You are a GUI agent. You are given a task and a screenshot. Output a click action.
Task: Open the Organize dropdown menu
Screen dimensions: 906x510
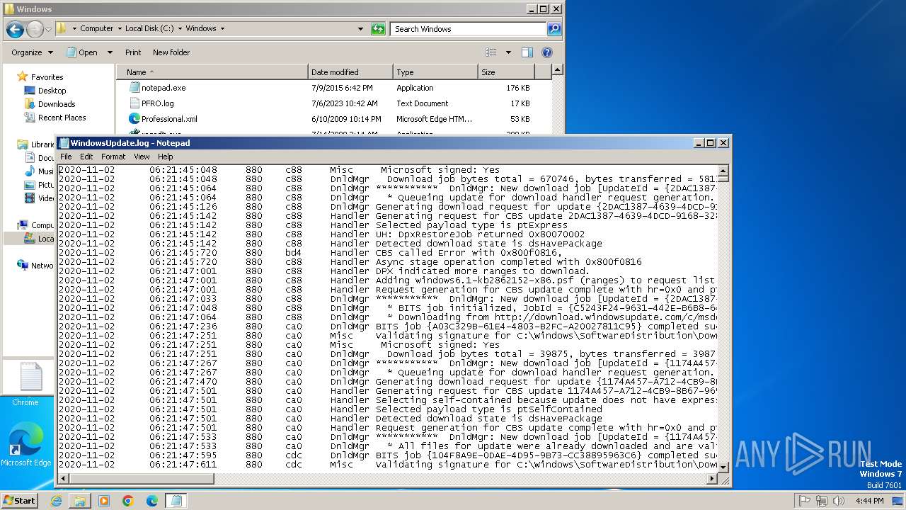[x=32, y=52]
